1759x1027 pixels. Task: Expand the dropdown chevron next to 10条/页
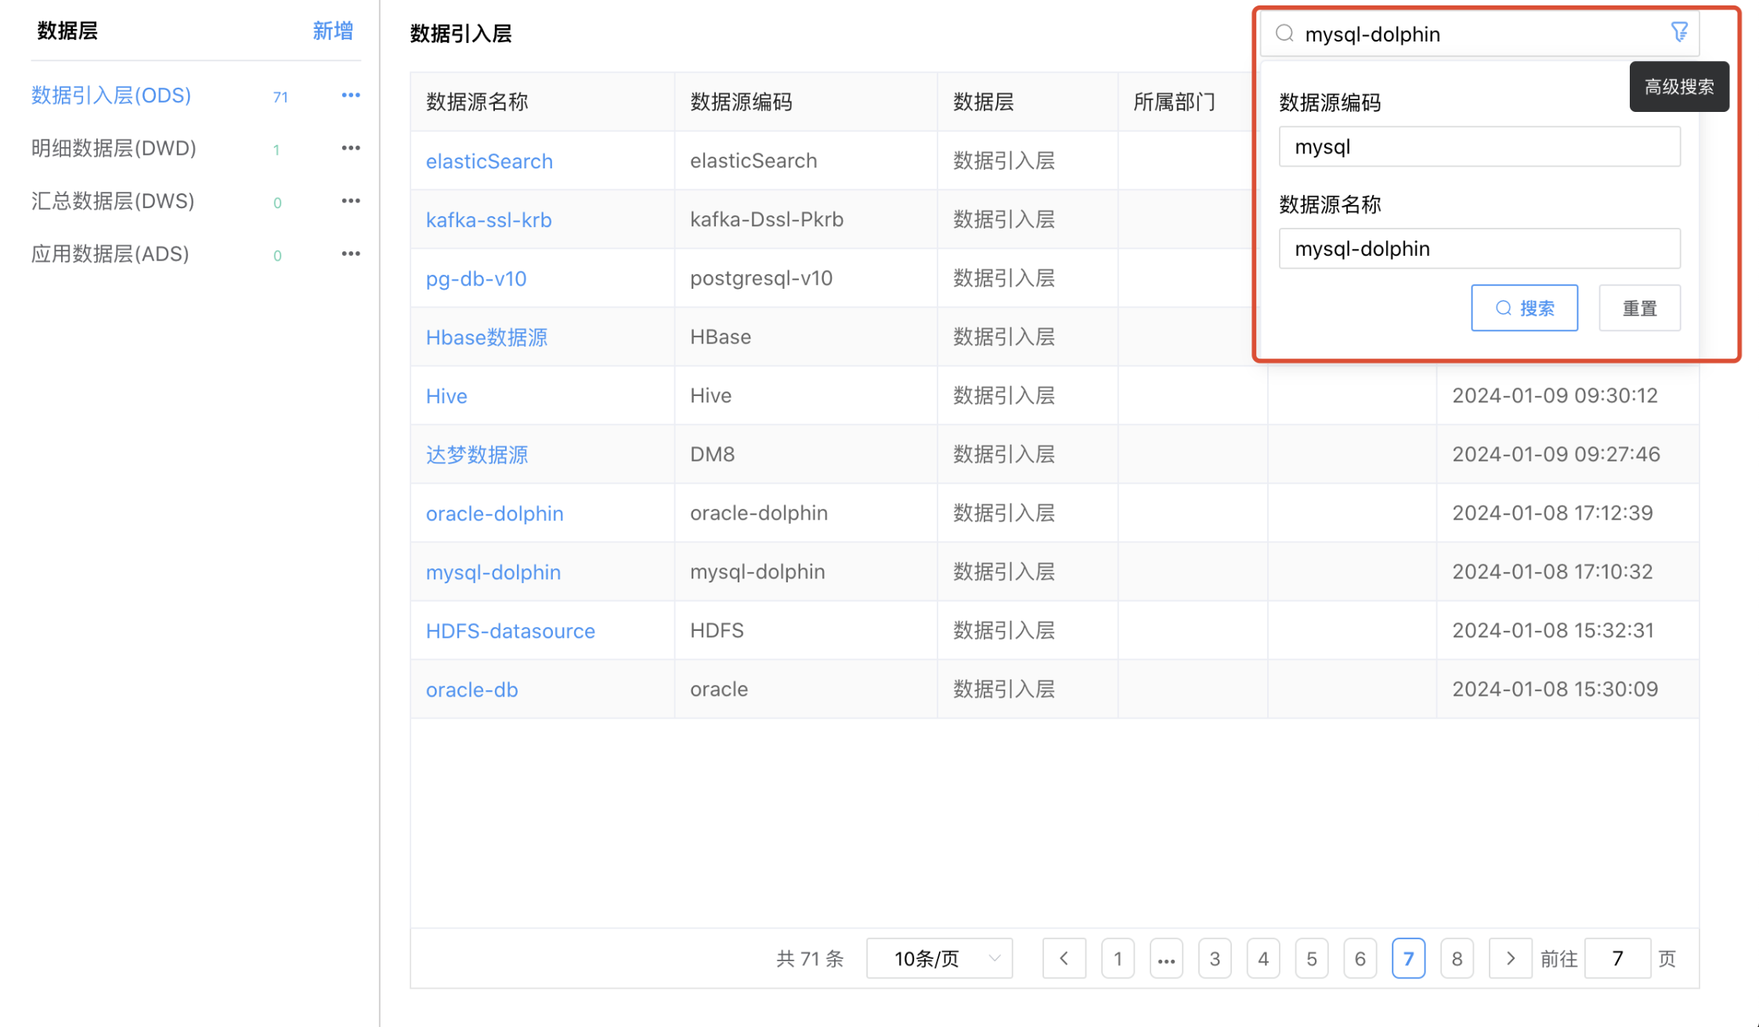[x=995, y=958]
